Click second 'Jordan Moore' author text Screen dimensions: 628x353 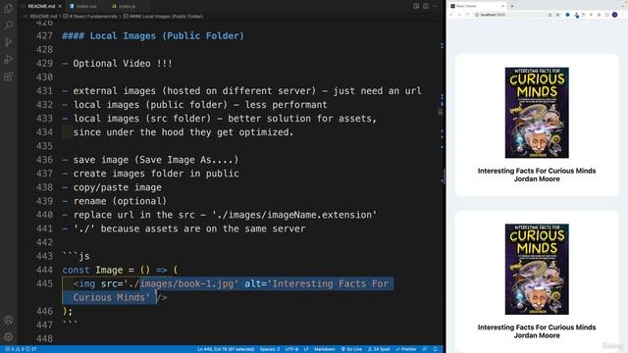point(537,335)
